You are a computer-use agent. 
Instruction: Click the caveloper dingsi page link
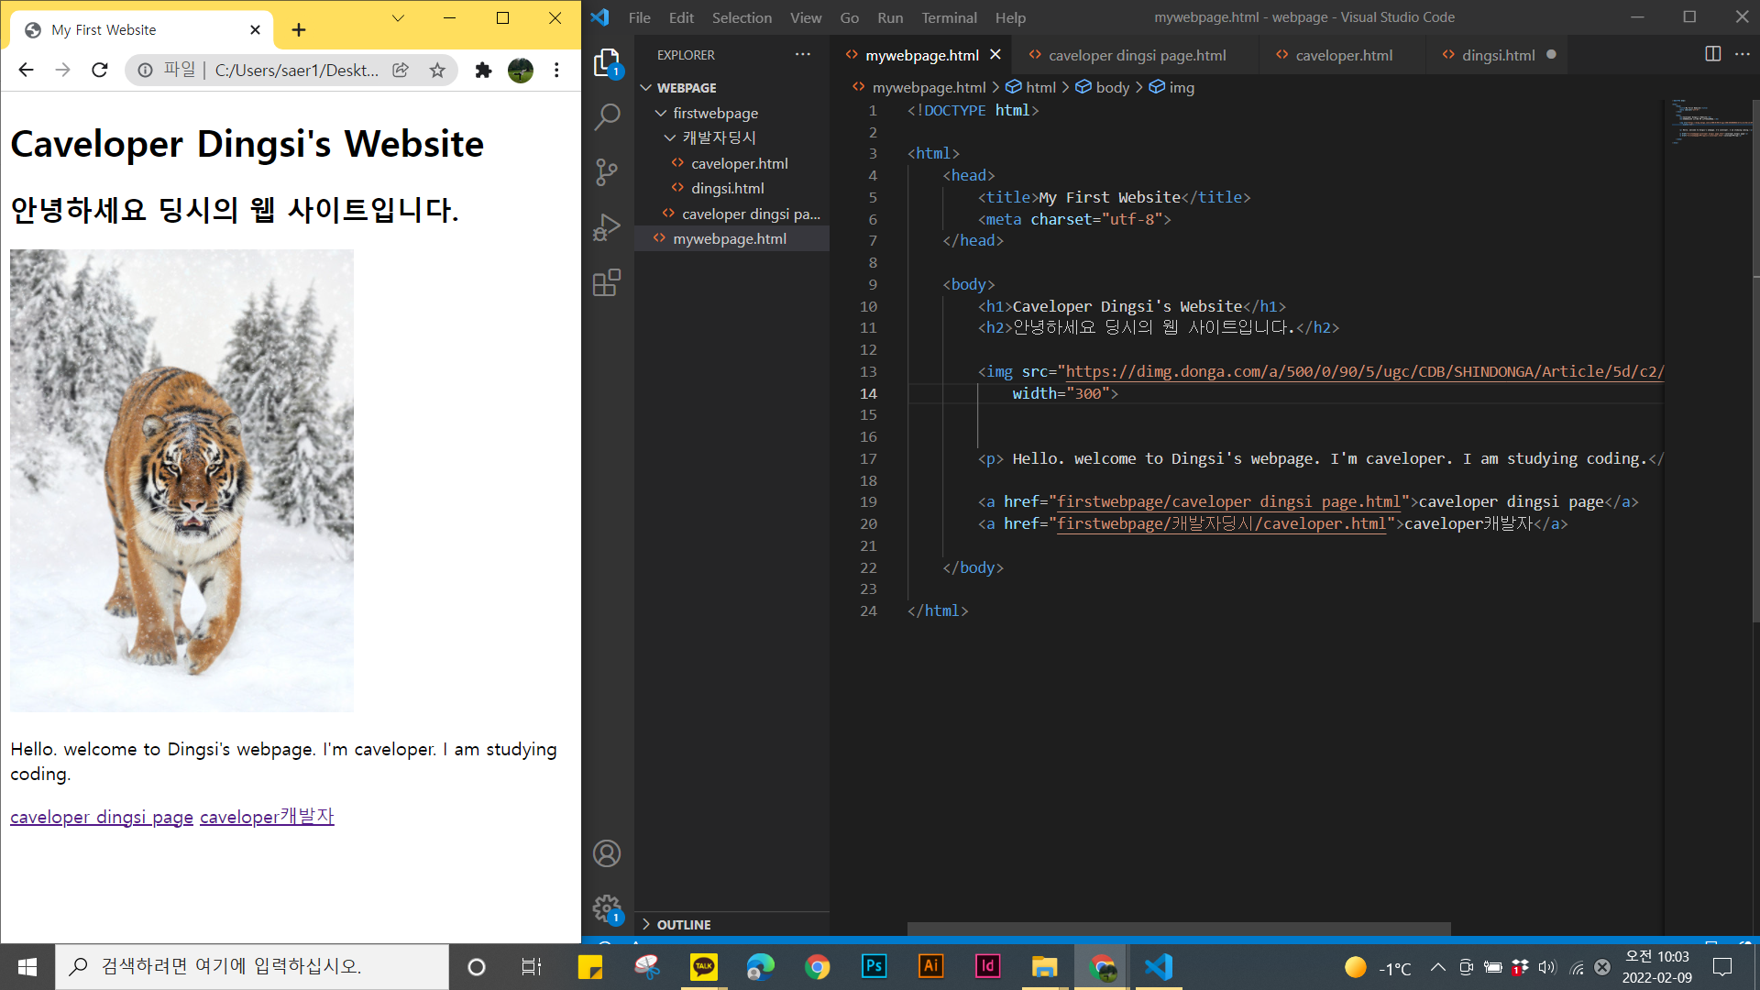(x=102, y=817)
